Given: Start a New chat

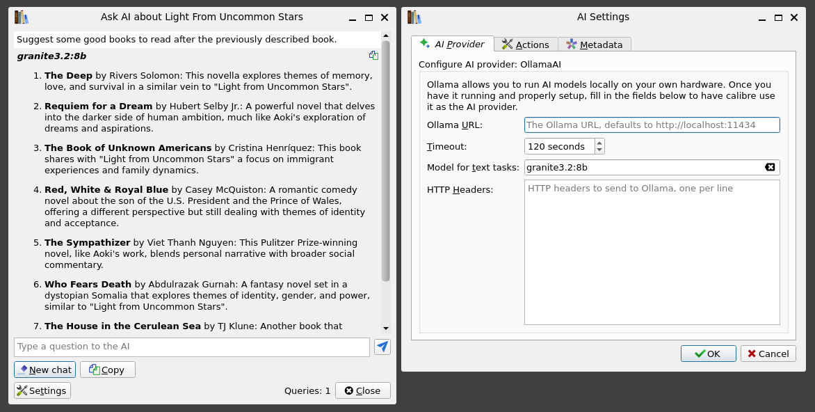Looking at the screenshot, I should coord(45,370).
